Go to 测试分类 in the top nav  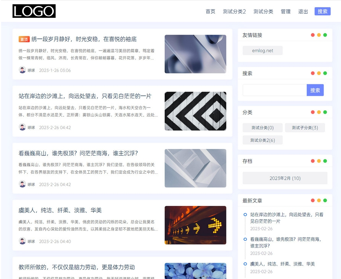263,11
